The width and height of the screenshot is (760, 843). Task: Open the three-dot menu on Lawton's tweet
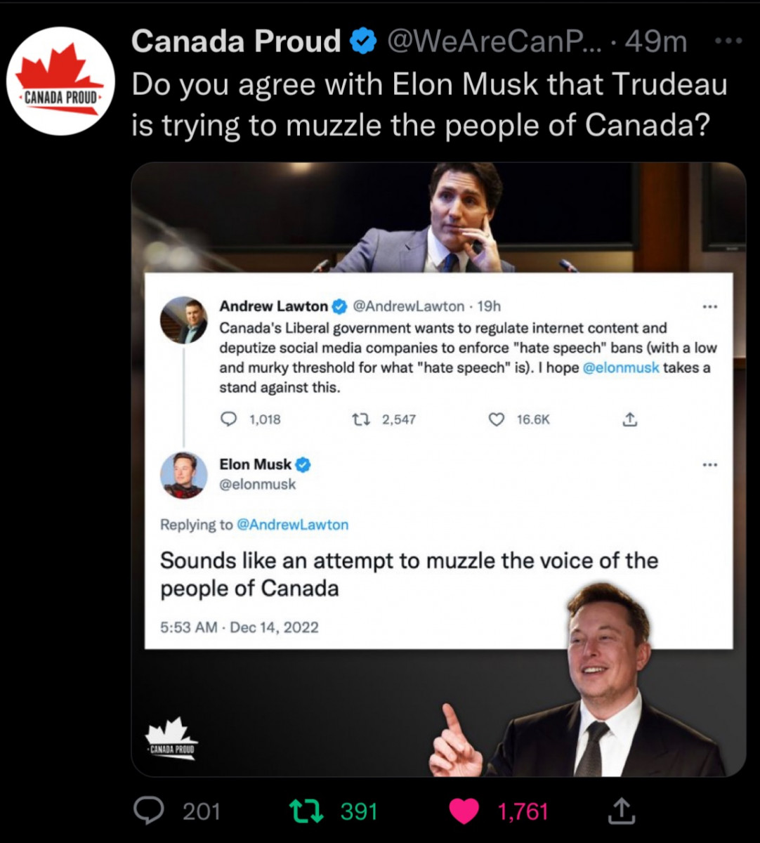click(x=710, y=306)
